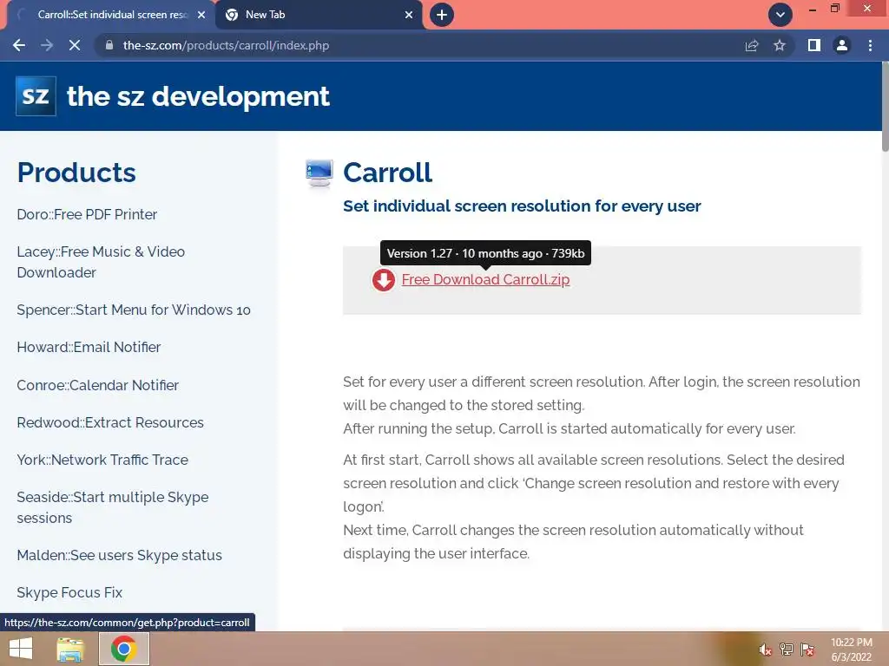This screenshot has width=889, height=666.
Task: Click the share page icon in address bar
Action: 752,45
